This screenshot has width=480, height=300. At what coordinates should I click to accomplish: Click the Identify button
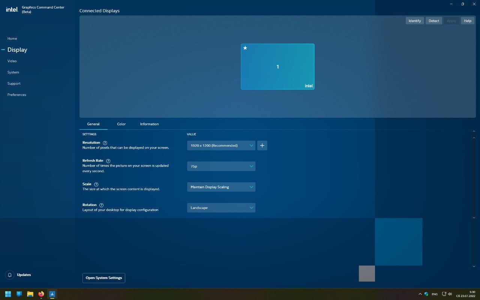point(415,21)
